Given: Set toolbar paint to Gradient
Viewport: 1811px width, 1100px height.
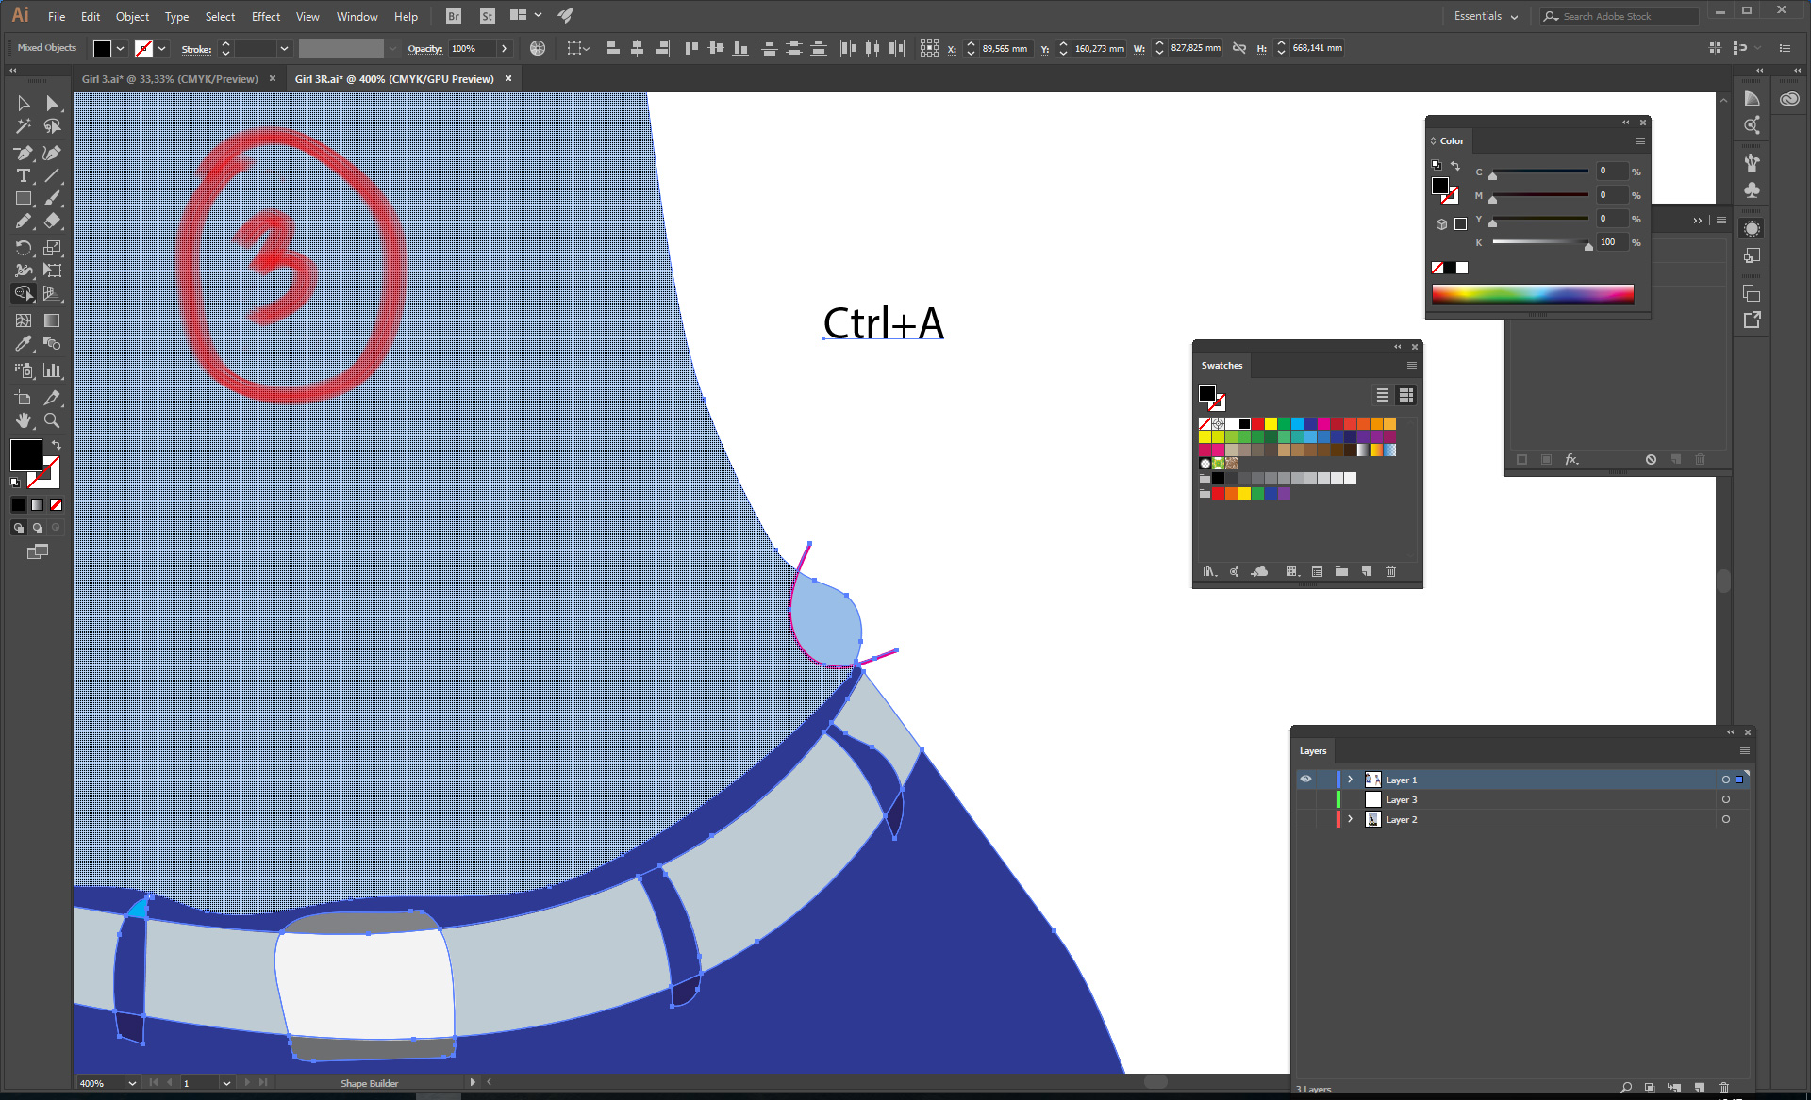Looking at the screenshot, I should 37,505.
